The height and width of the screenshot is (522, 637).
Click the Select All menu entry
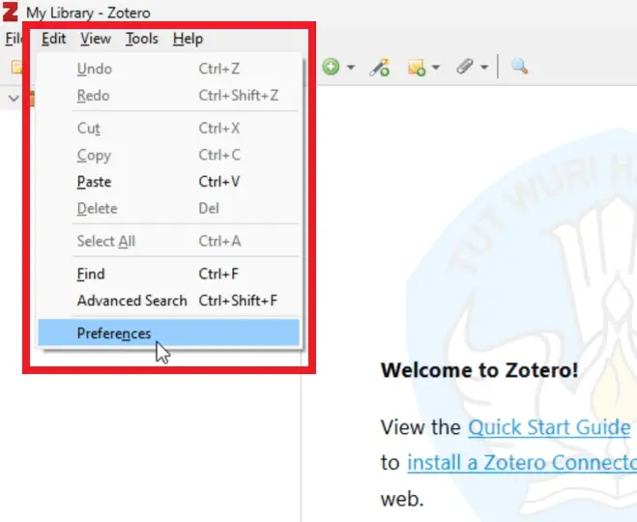pyautogui.click(x=168, y=242)
